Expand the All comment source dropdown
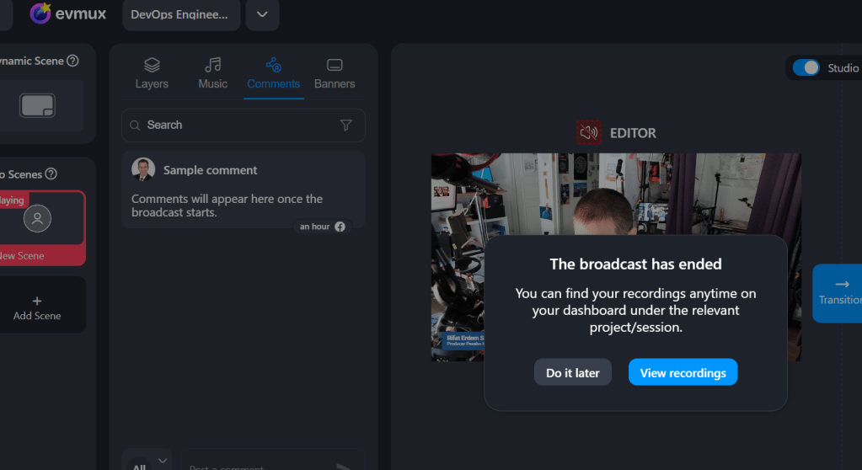This screenshot has width=862, height=470. point(147,462)
